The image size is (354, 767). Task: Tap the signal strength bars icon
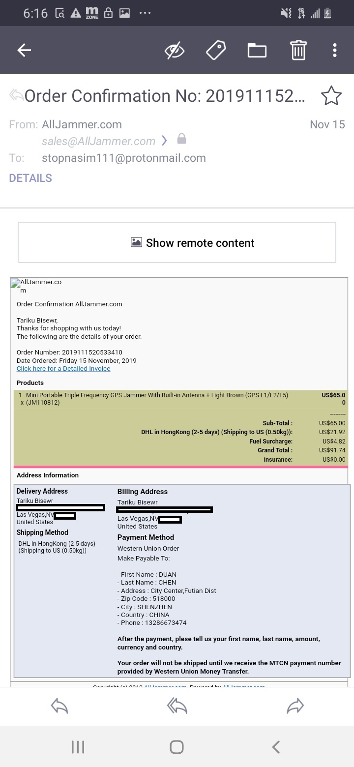(x=315, y=13)
